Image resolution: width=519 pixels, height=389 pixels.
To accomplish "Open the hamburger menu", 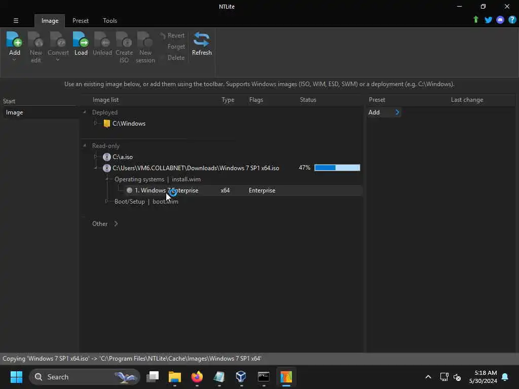I will [16, 20].
